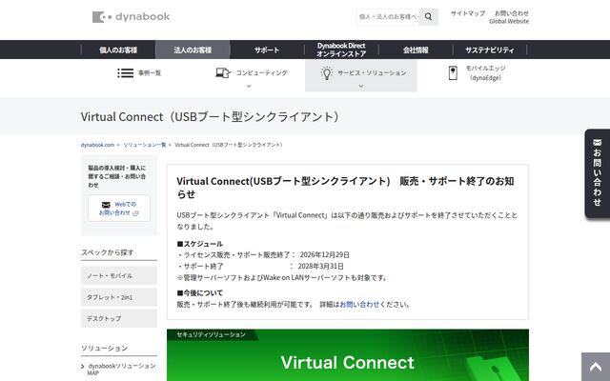Image resolution: width=610 pixels, height=381 pixels.
Task: Open the 個人のお客様 menu
Action: 118,50
